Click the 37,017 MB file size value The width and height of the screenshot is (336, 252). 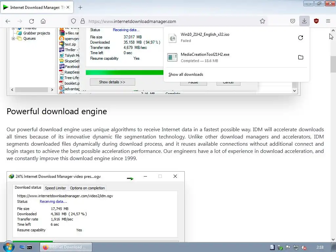133,37
